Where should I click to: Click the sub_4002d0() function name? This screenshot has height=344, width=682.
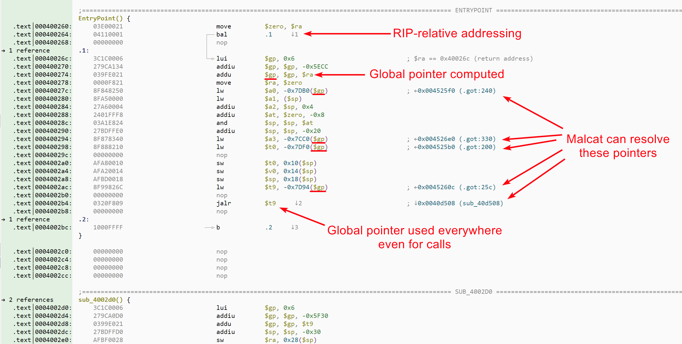(101, 300)
